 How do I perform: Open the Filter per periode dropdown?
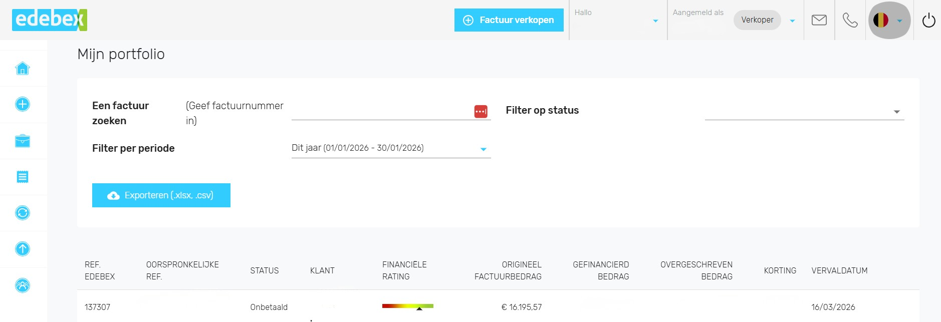pyautogui.click(x=390, y=148)
